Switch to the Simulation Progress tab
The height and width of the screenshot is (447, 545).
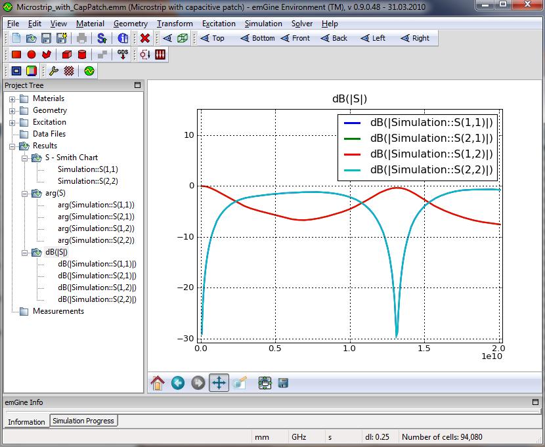pos(83,421)
